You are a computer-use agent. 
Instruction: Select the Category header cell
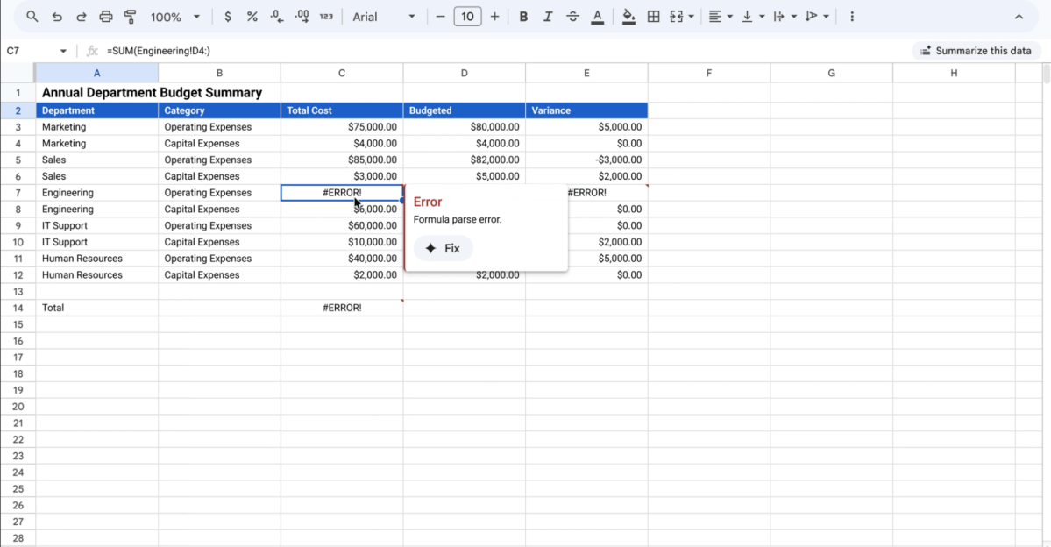tap(219, 110)
